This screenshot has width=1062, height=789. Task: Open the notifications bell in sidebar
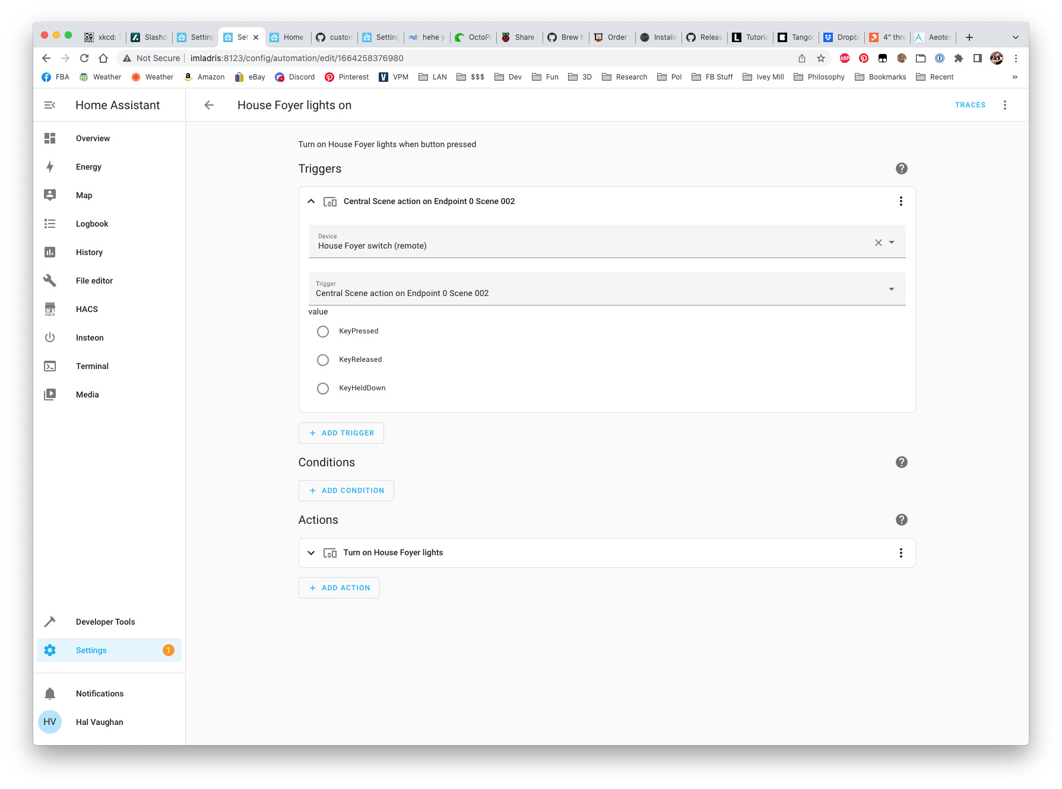50,693
